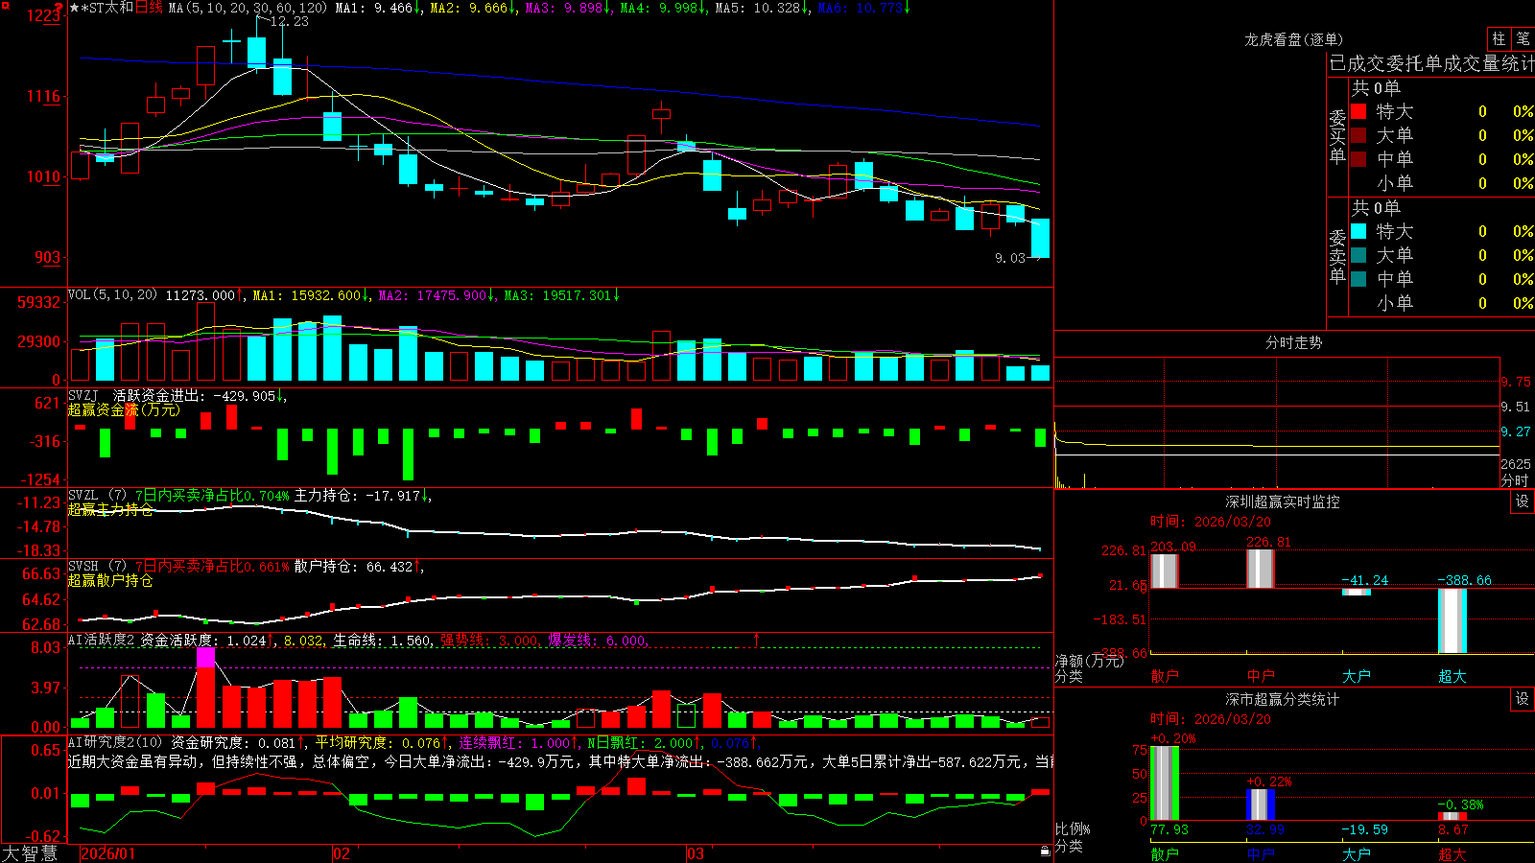
Task: Select the AI研究度2(10) indicator label
Action: 115,742
